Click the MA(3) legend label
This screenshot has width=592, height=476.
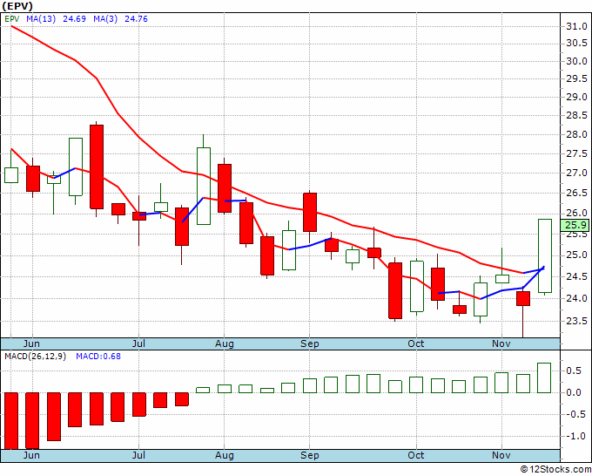coord(105,19)
